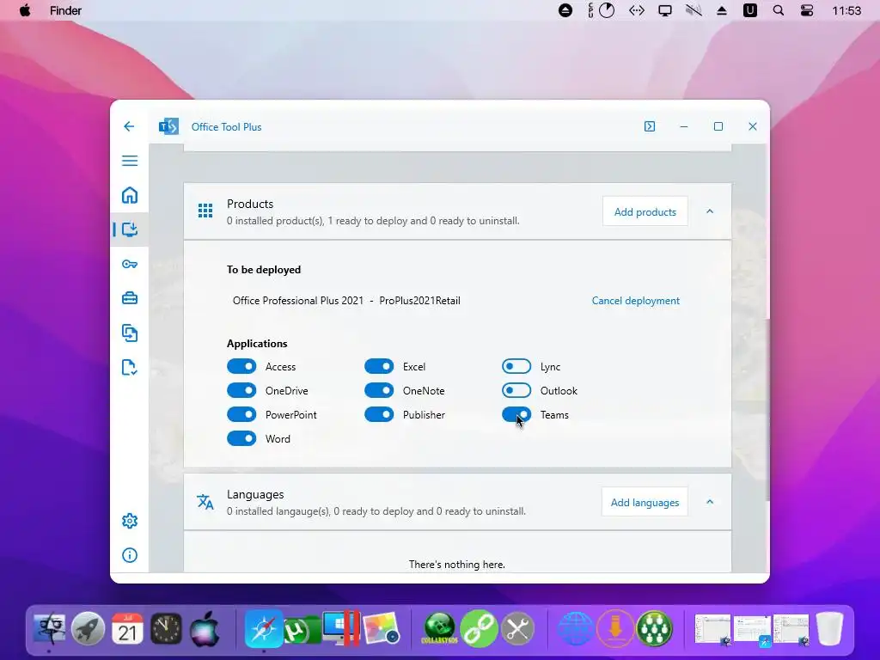Open Launchpad rocket in the Dock
Viewport: 880px width, 660px height.
[88, 629]
